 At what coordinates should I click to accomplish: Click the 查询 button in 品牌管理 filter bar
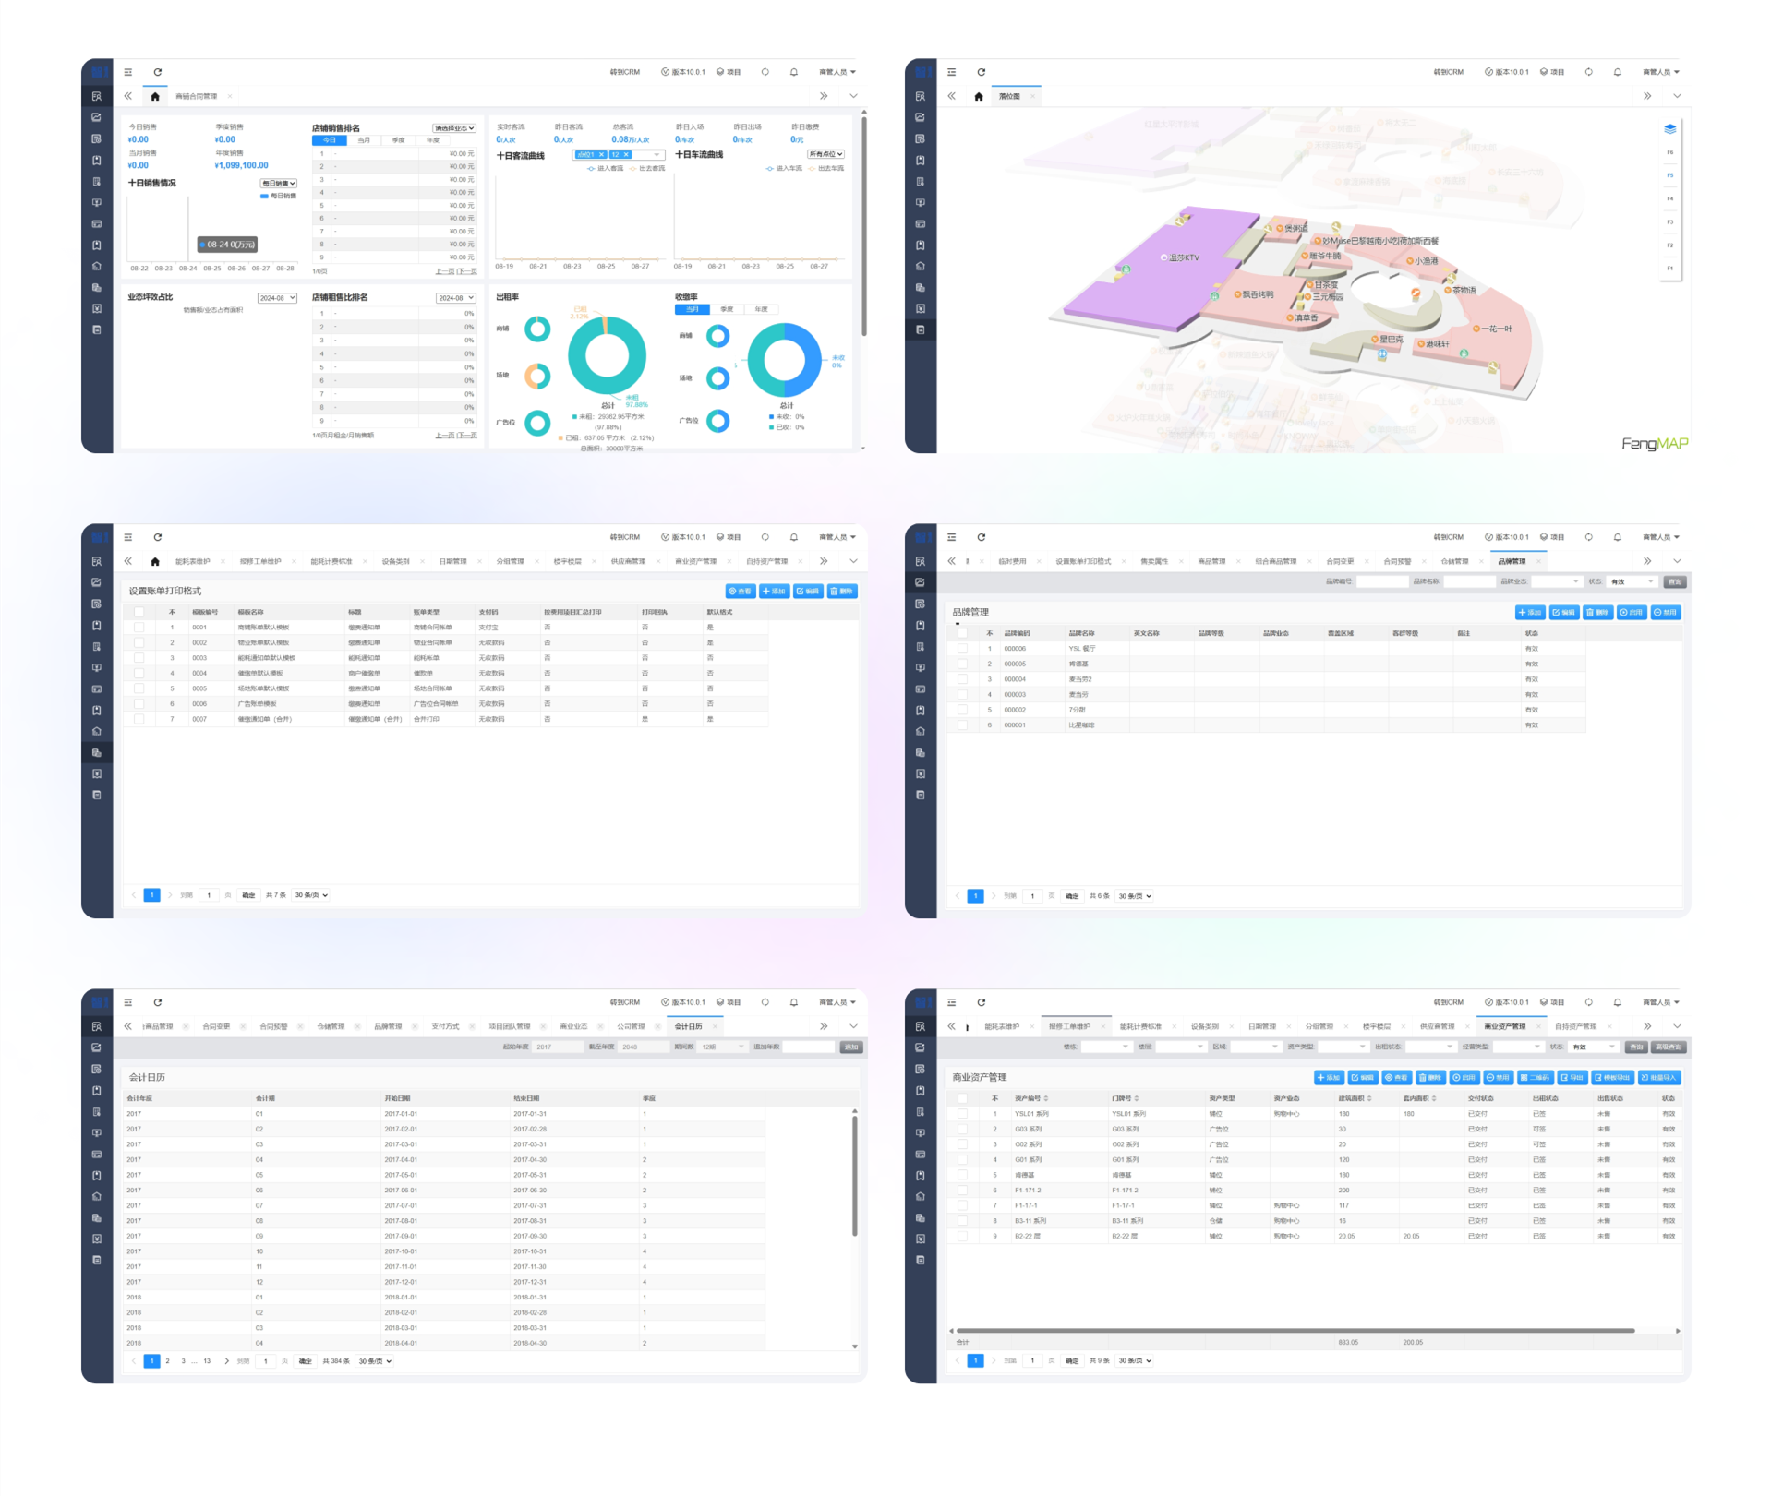[1674, 581]
